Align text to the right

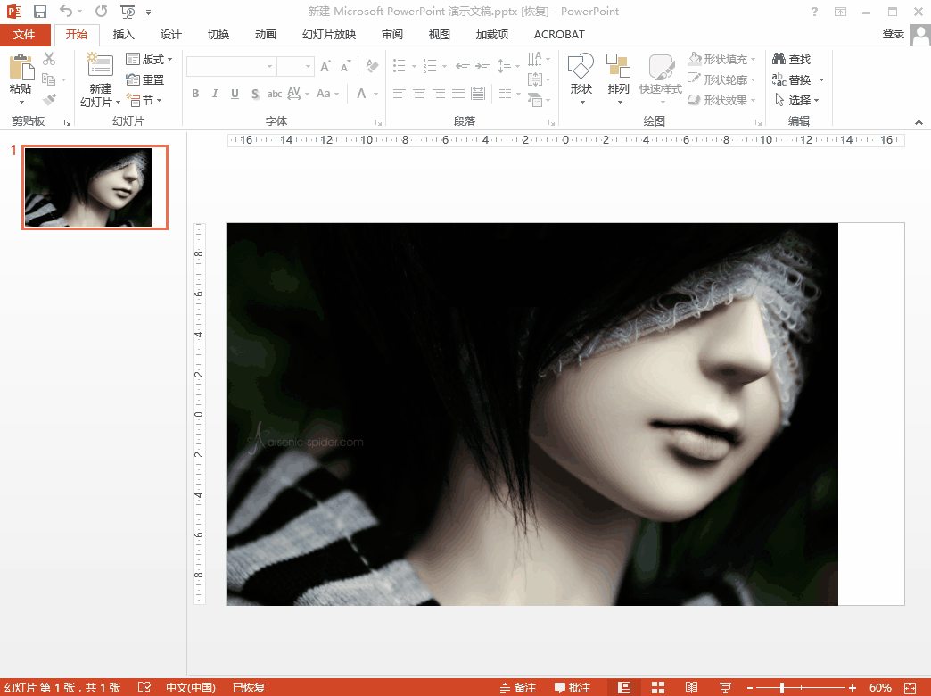pos(439,94)
